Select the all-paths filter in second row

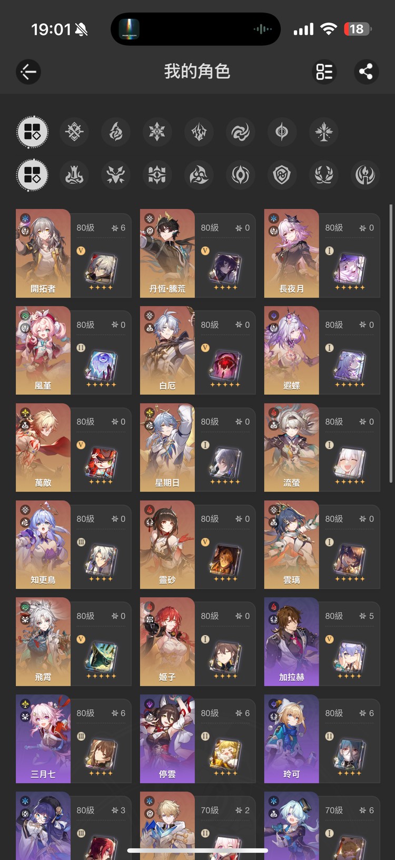click(33, 175)
